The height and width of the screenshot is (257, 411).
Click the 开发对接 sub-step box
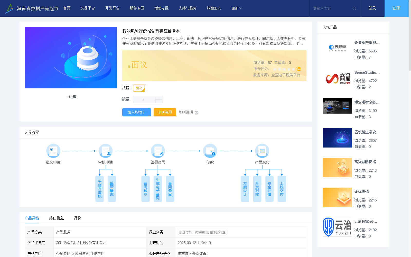pyautogui.click(x=257, y=189)
